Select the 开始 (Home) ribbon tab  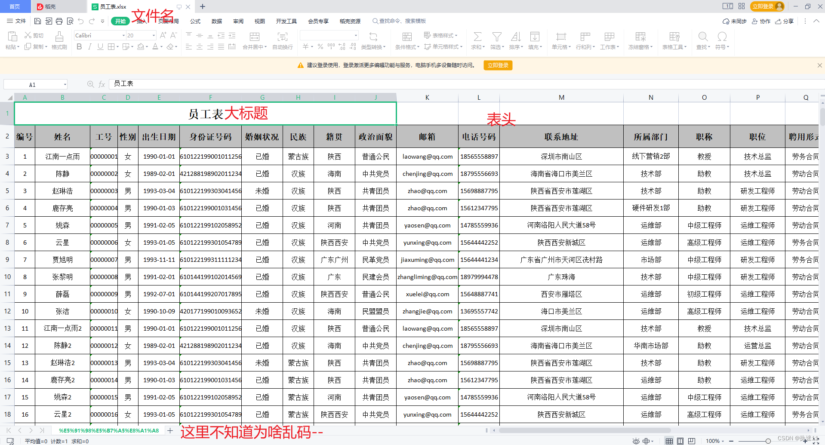120,21
